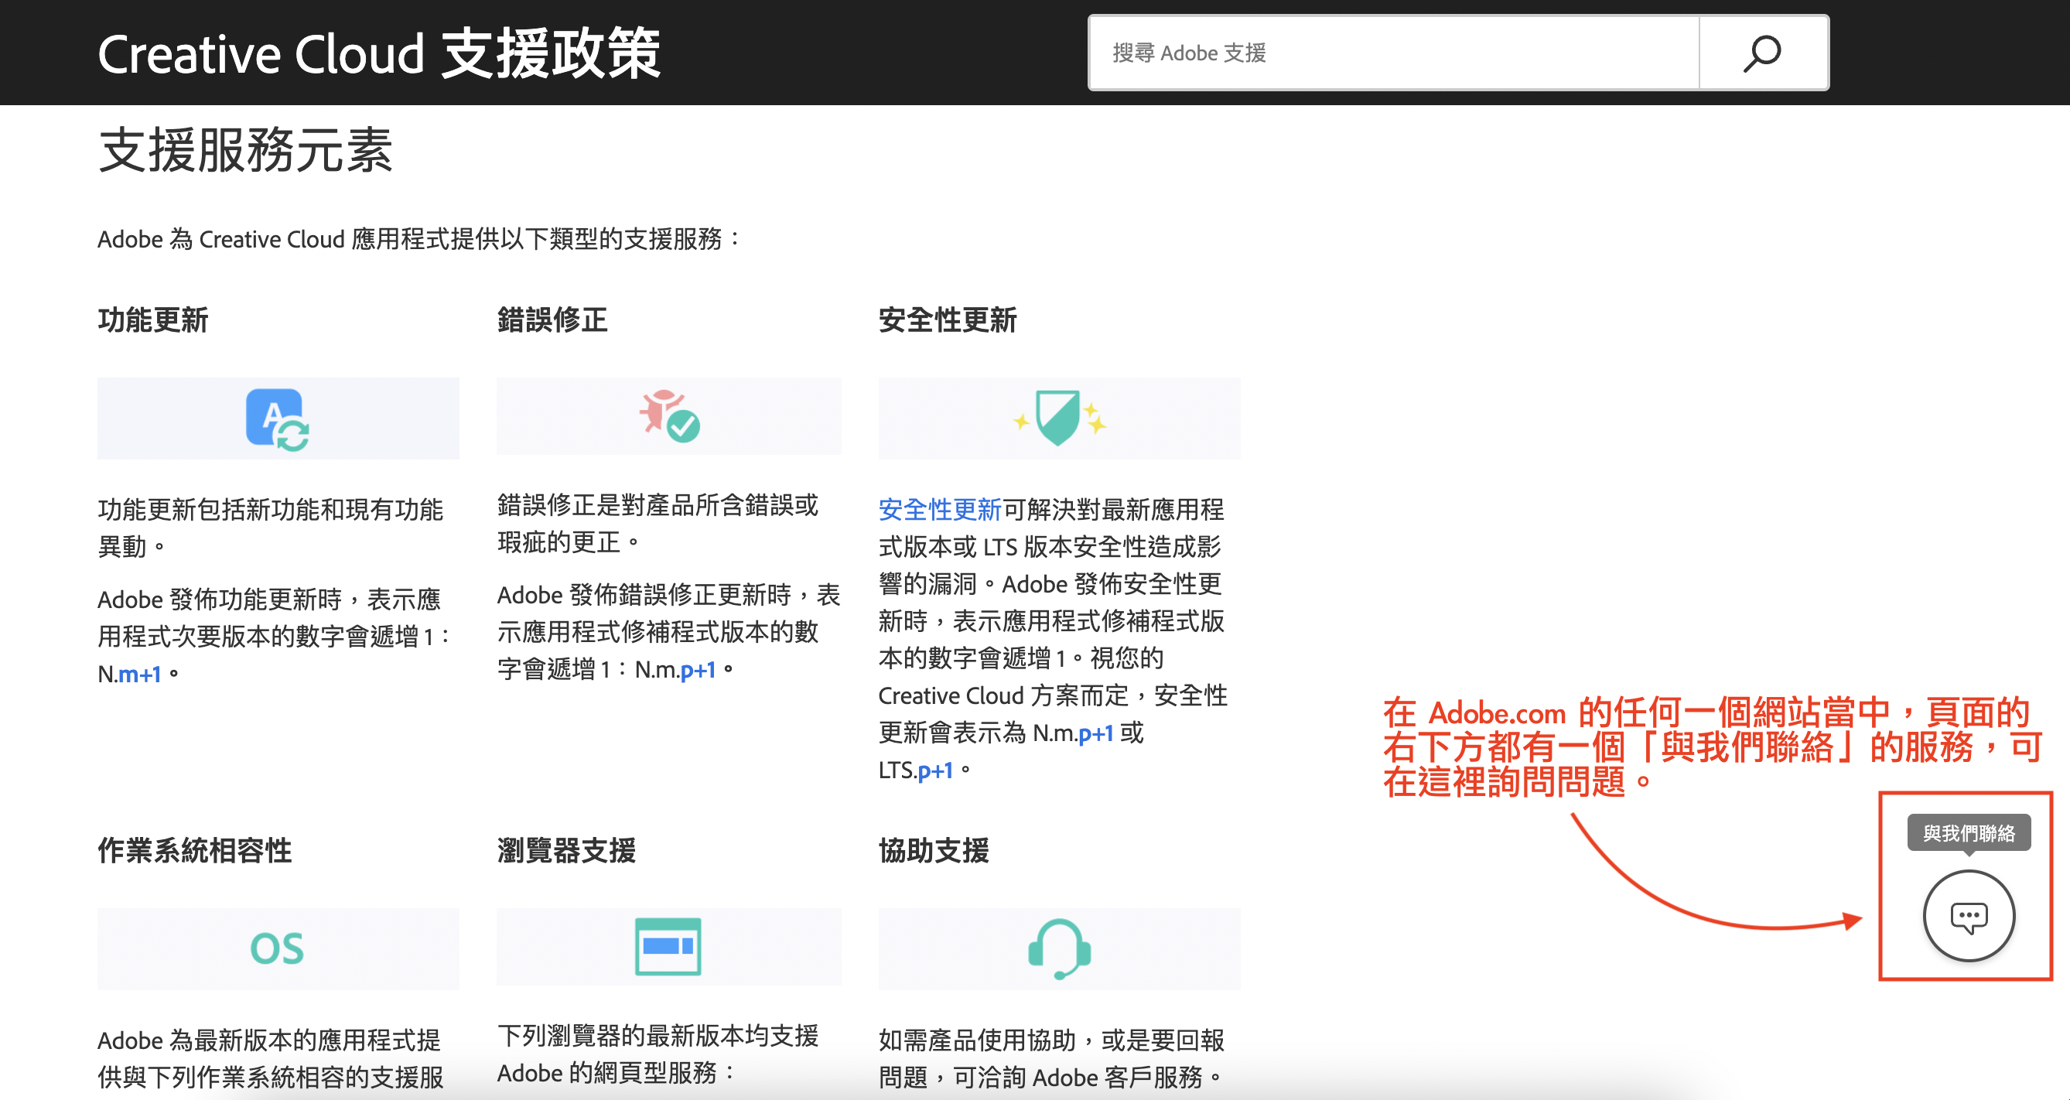
Task: Click the LTS.p+1 link text
Action: tap(934, 770)
